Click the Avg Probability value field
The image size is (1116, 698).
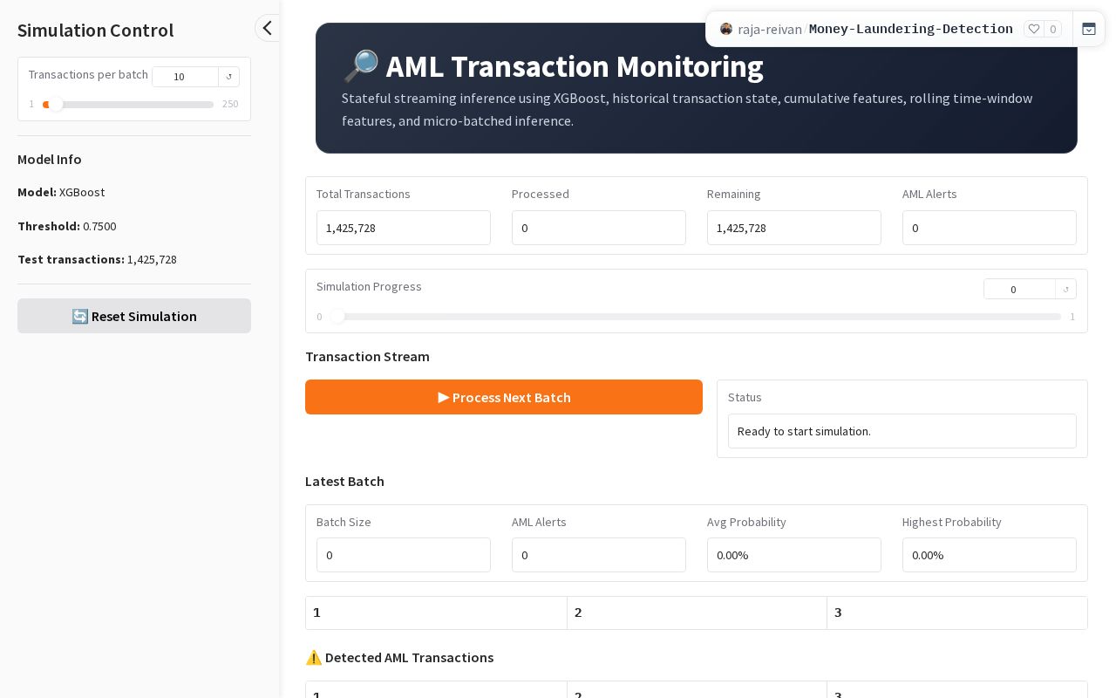[794, 555]
